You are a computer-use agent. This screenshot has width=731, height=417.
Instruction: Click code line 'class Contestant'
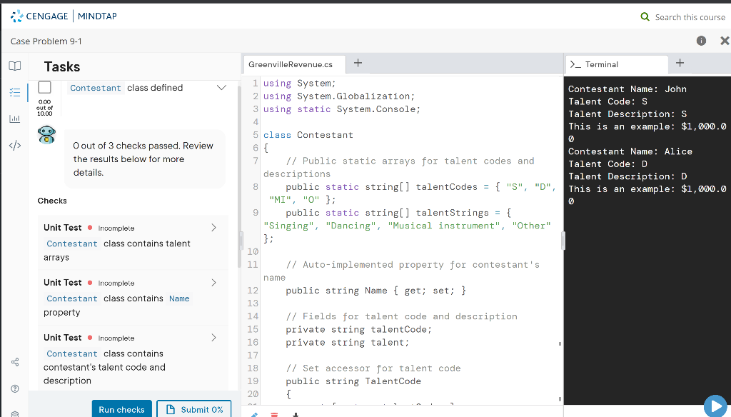[x=308, y=135]
